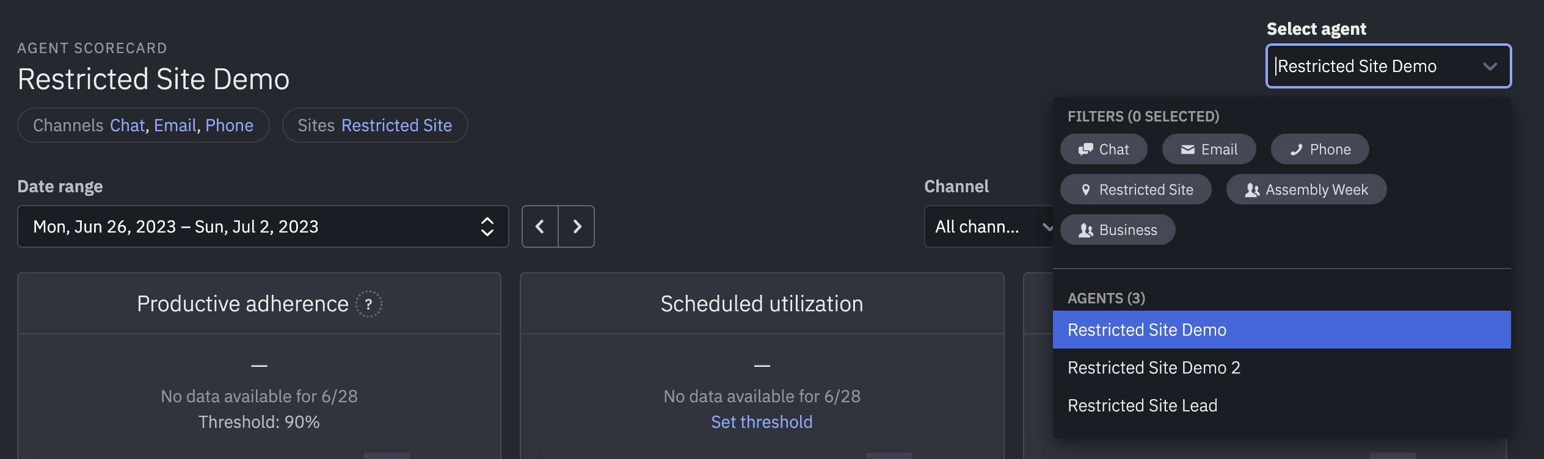Toggle the Email filter chip
The image size is (1544, 459).
[1209, 149]
